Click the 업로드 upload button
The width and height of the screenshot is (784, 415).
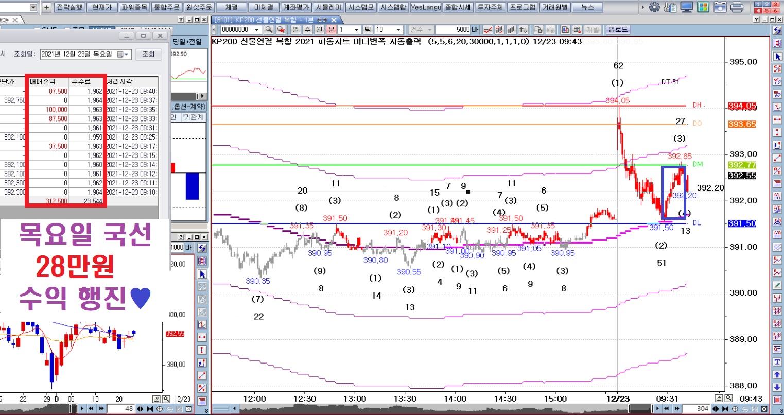pos(618,30)
